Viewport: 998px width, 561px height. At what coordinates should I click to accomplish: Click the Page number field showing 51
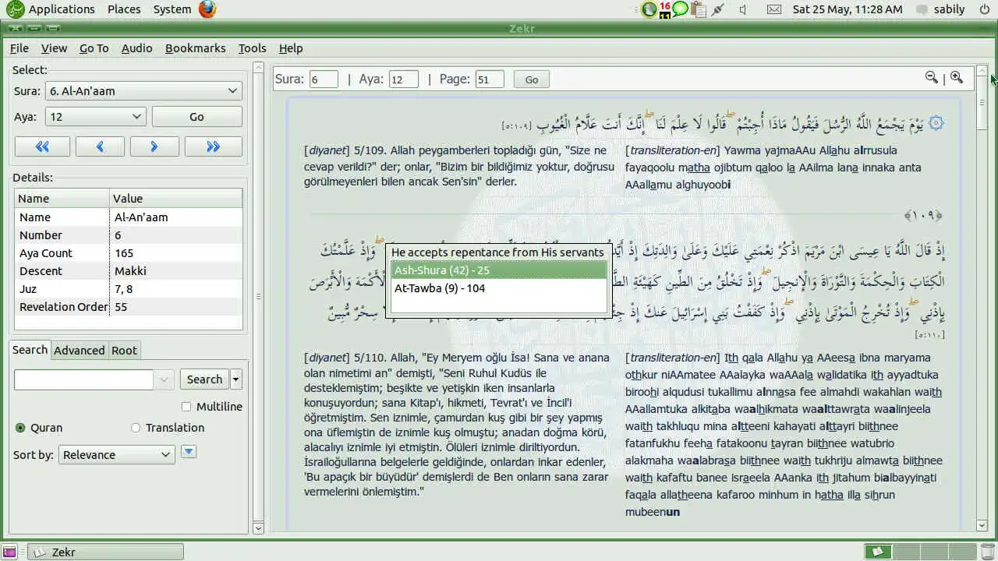click(x=490, y=79)
